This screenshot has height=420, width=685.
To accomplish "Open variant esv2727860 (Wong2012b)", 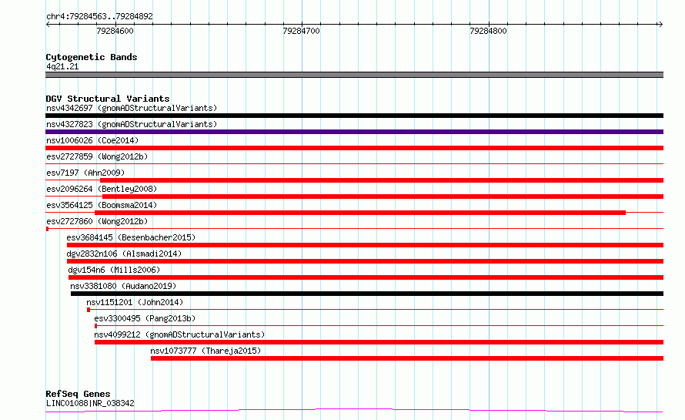I will 97,221.
